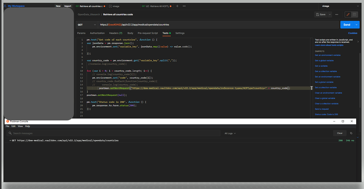
Task: Insert 'Get a global variable' snippet
Action: click(324, 60)
